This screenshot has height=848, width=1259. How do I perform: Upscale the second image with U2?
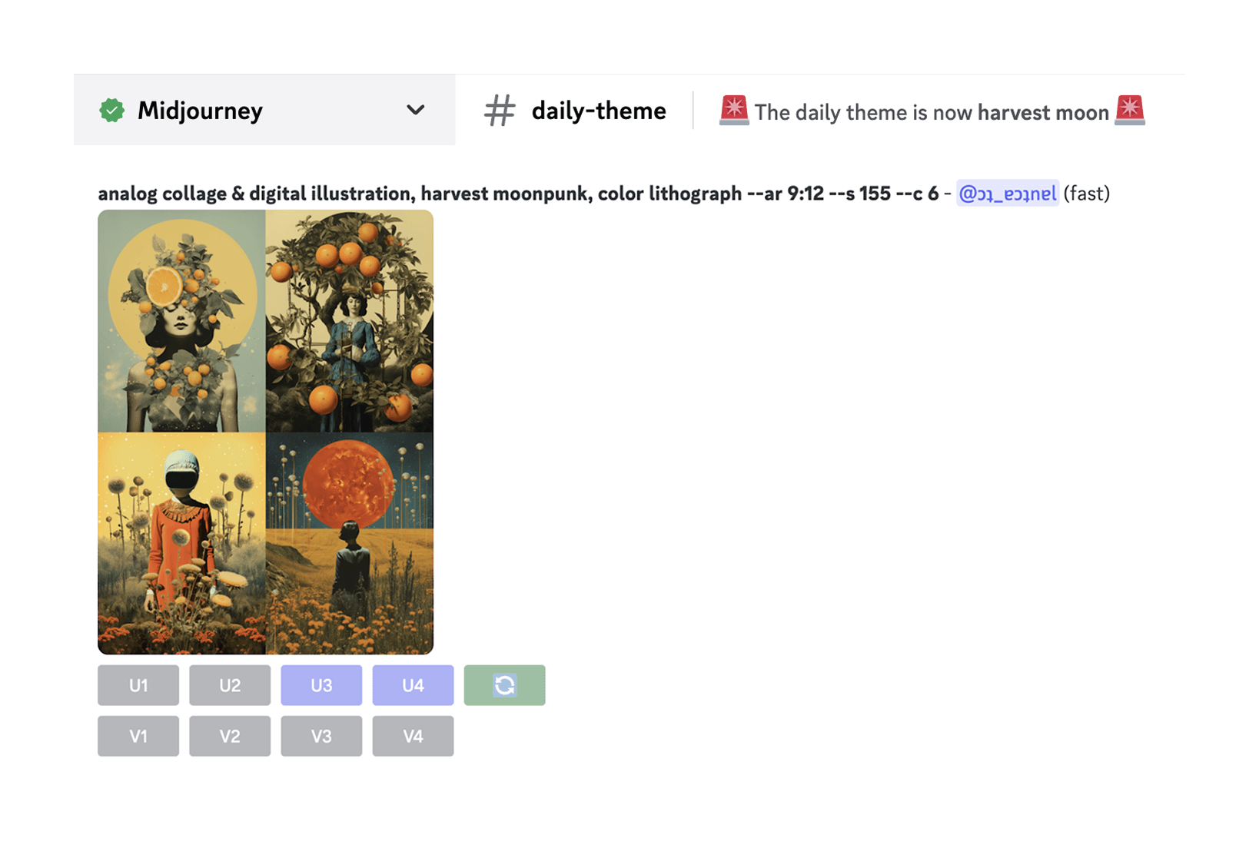(230, 685)
